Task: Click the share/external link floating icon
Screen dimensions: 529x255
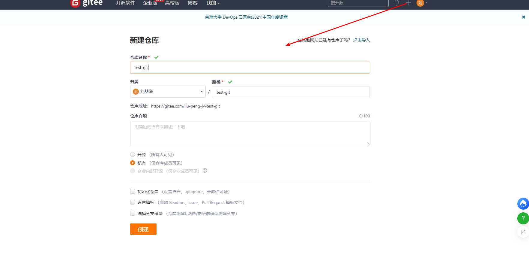Action: pos(523,232)
